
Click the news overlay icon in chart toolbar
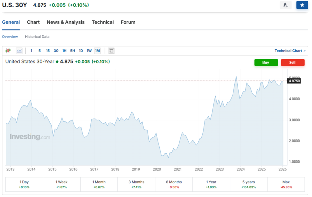pyautogui.click(x=111, y=51)
